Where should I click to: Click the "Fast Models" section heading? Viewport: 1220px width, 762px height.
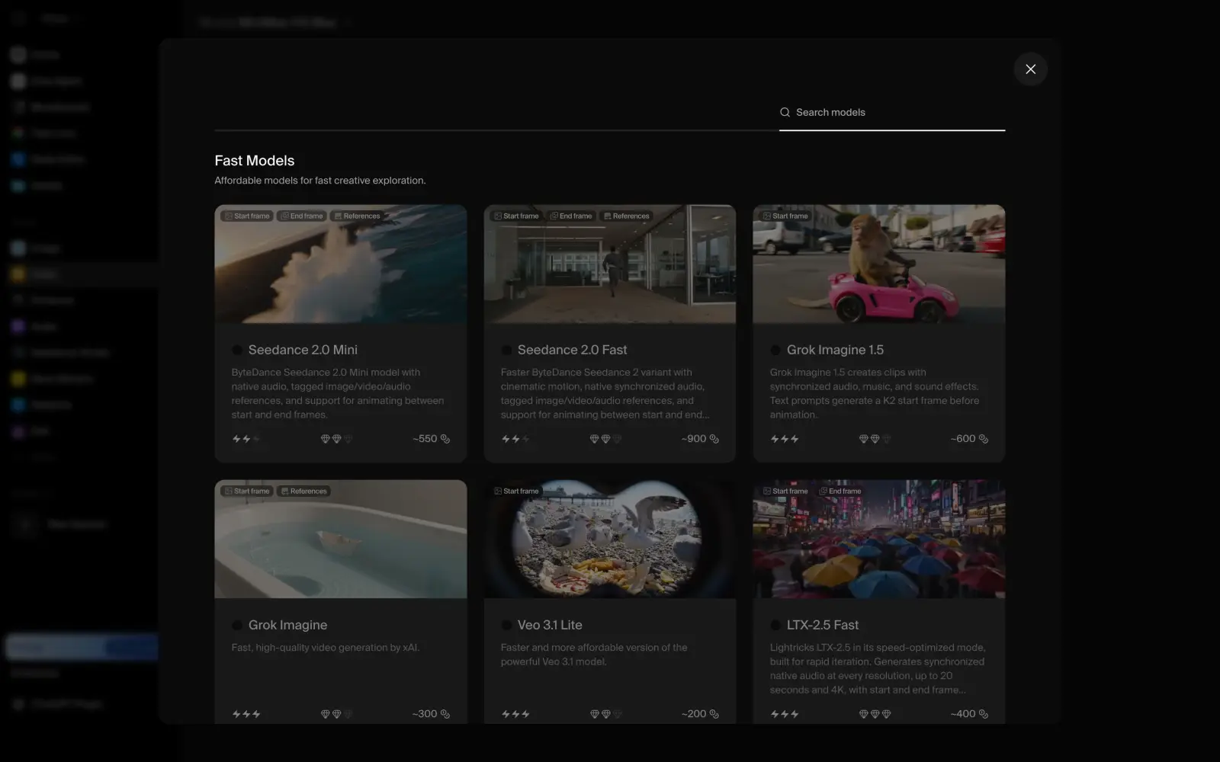click(x=255, y=161)
